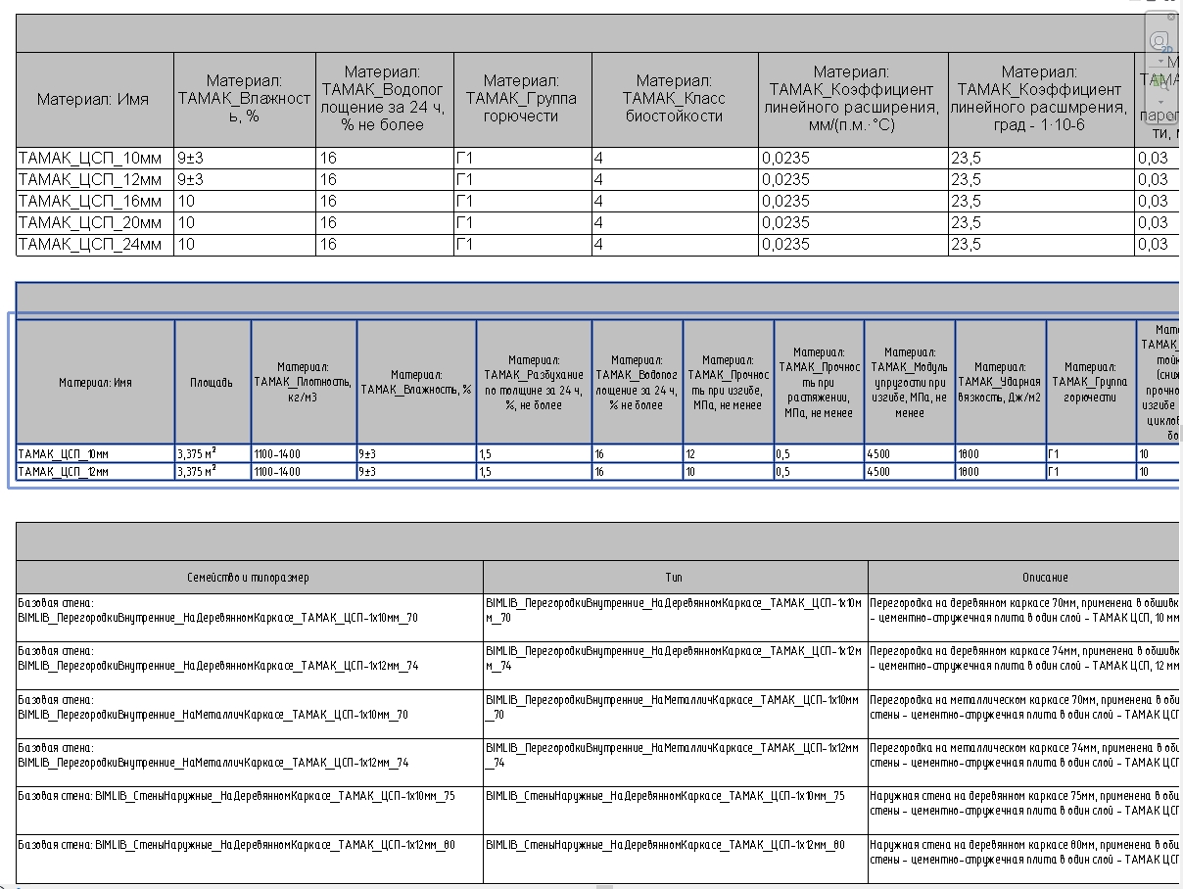Click the ТАМАК_Класс биостойкости column header
The width and height of the screenshot is (1183, 889).
click(675, 99)
